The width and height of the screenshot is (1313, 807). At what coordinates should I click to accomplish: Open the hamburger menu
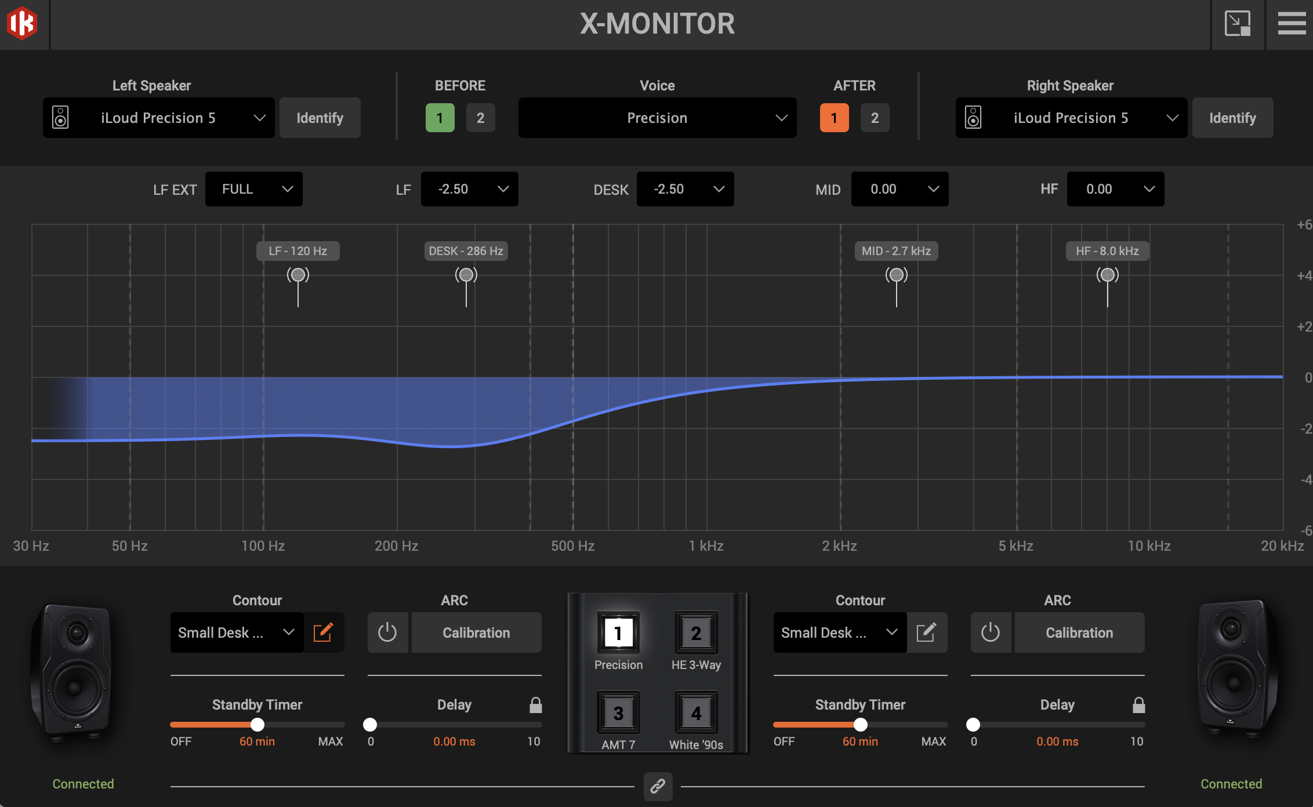[1292, 24]
